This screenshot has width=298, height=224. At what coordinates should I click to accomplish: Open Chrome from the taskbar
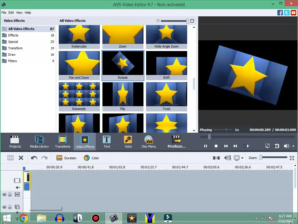click(24, 218)
